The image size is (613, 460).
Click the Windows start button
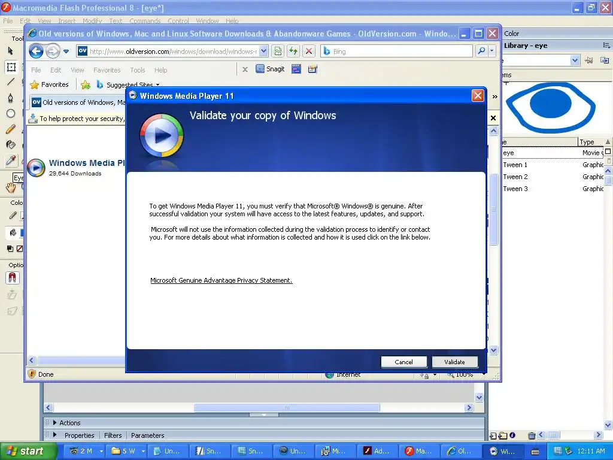28,451
